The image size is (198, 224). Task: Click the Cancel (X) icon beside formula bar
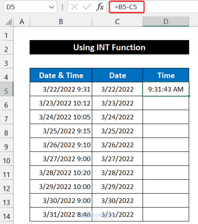pyautogui.click(x=74, y=7)
